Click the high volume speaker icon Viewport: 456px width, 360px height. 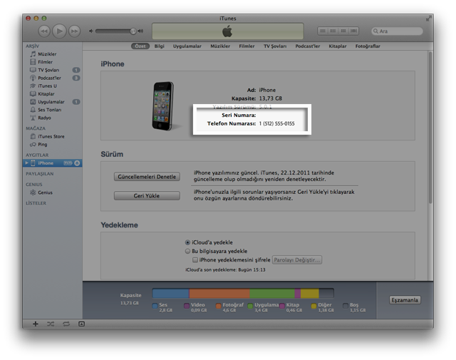[140, 31]
